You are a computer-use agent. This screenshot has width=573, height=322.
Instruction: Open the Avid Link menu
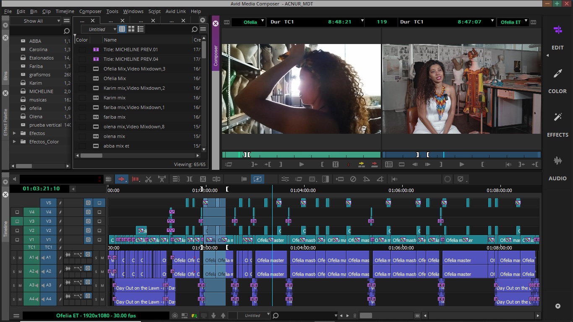click(176, 11)
